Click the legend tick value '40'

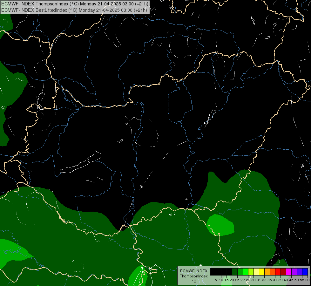point(286,280)
